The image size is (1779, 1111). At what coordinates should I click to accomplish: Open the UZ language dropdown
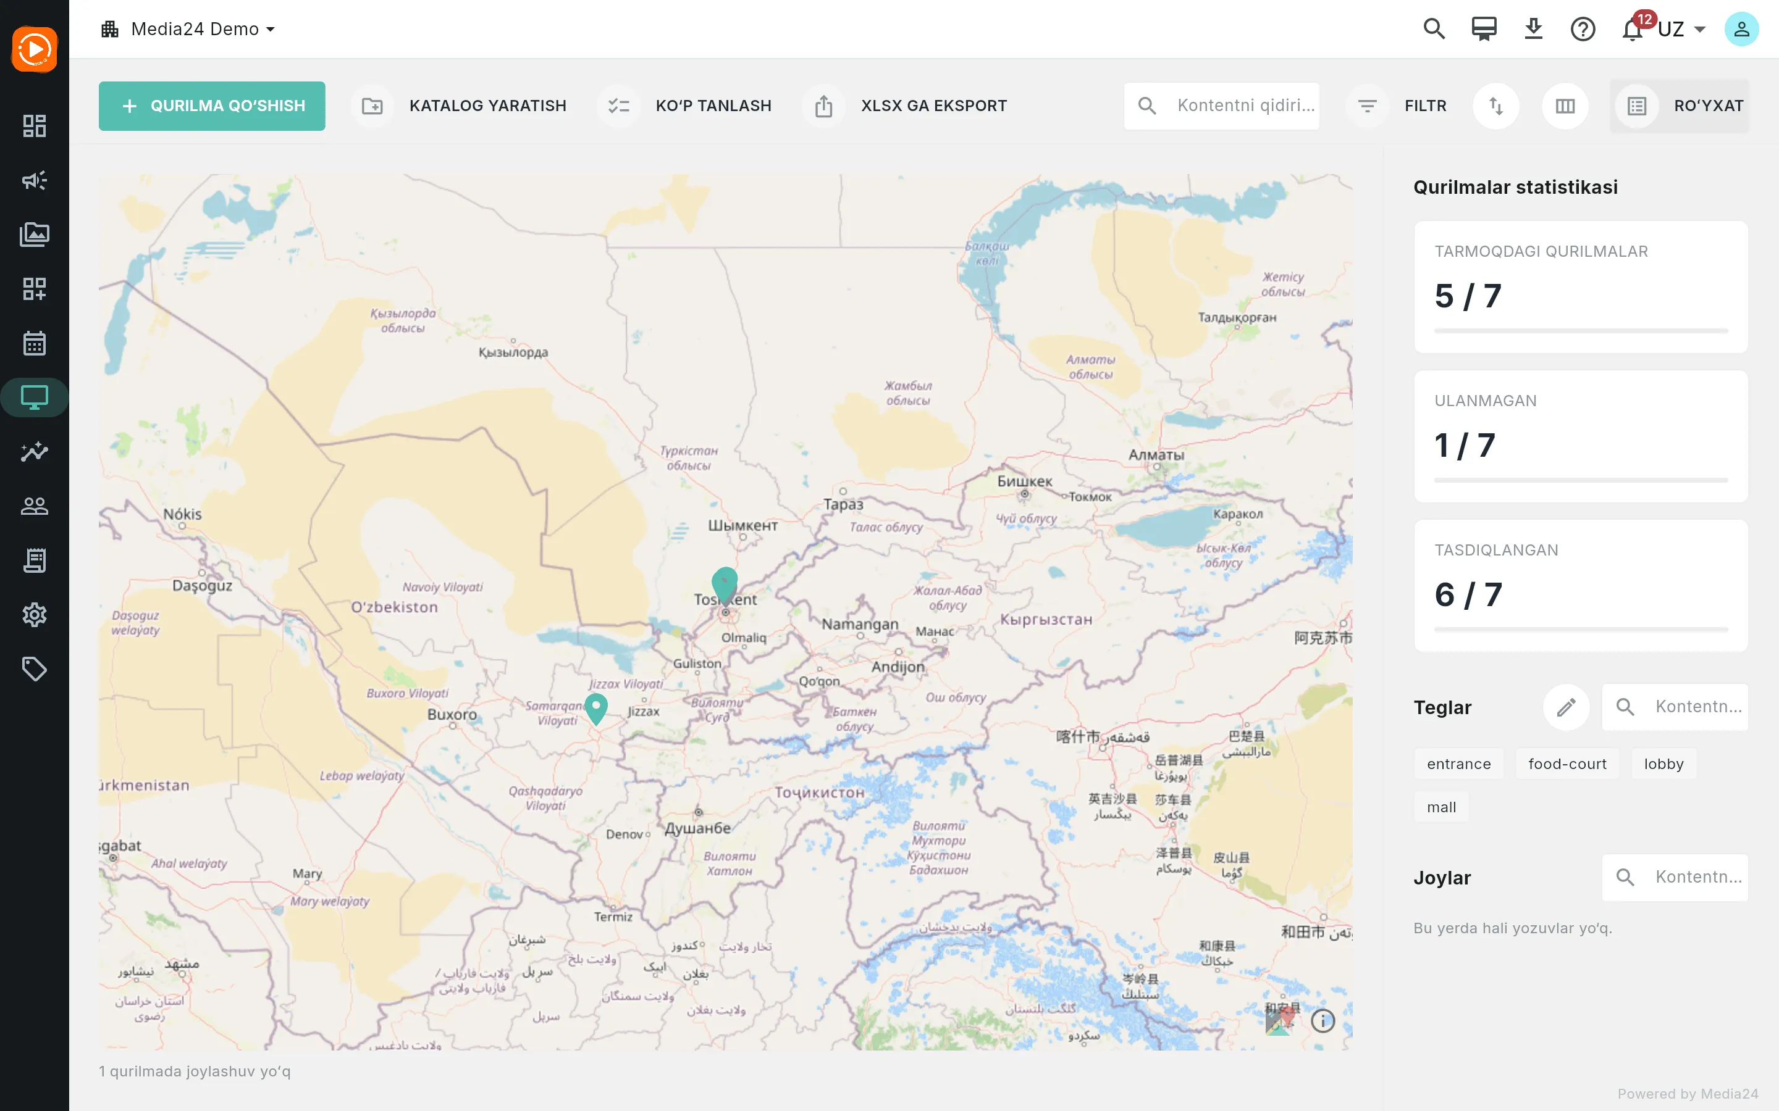[x=1682, y=30]
